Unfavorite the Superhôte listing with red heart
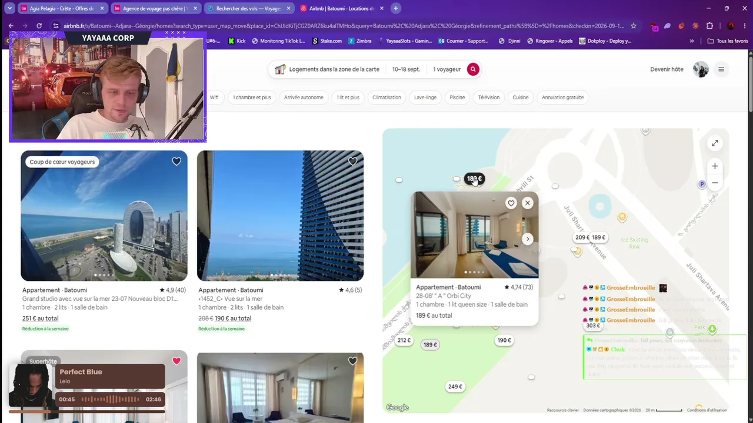 click(x=176, y=361)
